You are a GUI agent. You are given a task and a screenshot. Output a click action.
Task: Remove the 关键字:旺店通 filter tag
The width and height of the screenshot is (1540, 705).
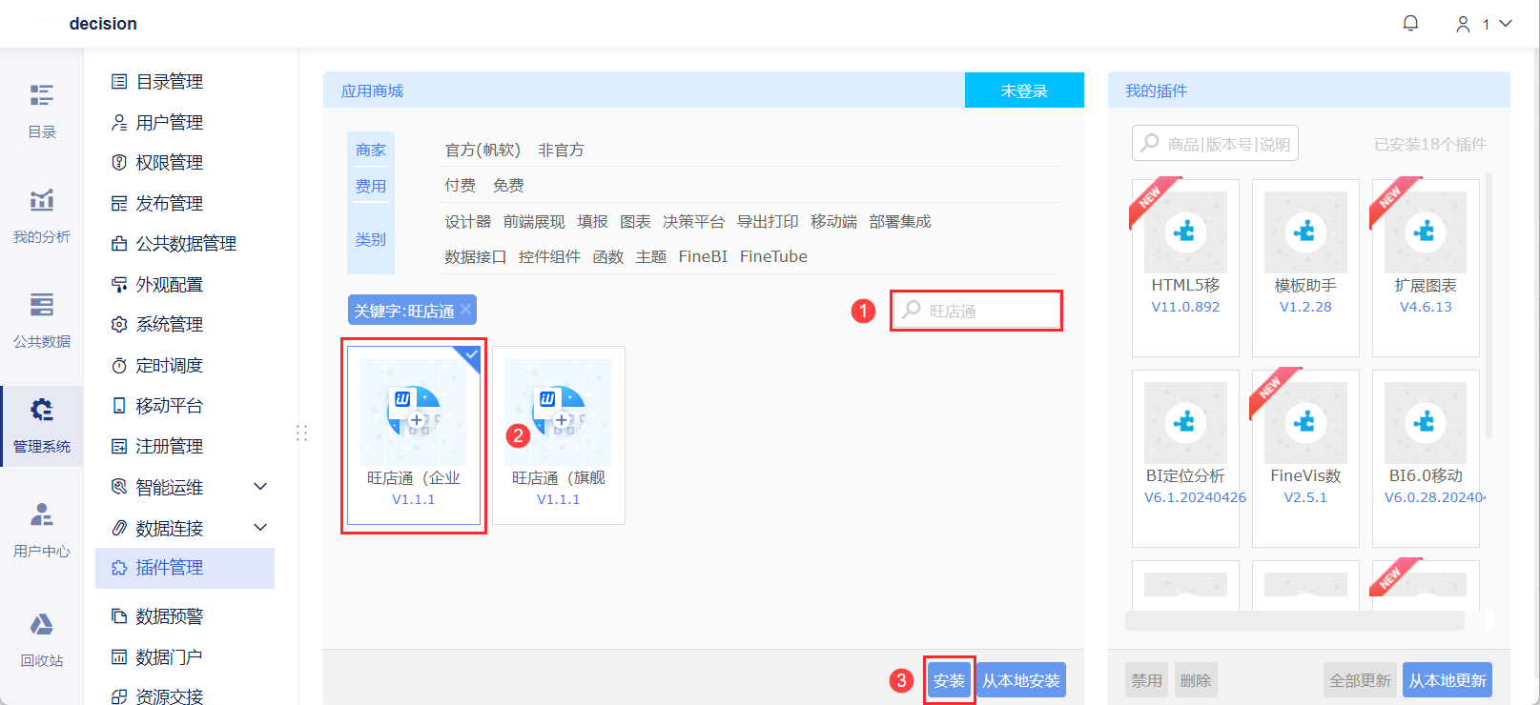(465, 310)
